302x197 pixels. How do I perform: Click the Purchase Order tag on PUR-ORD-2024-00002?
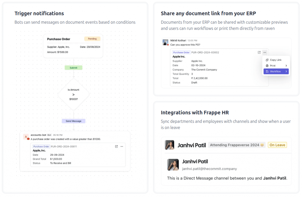tap(181, 52)
